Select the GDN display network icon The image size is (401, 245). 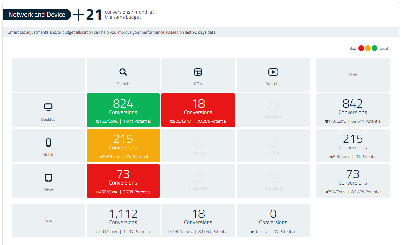(x=198, y=72)
